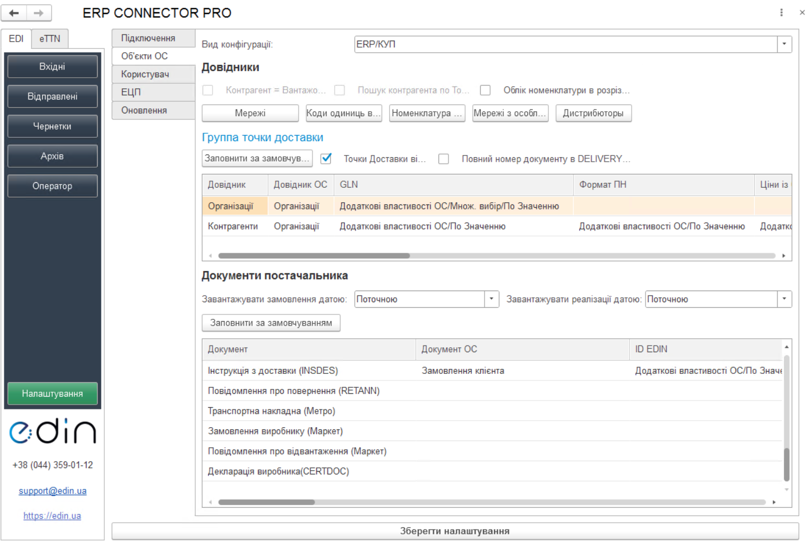
Task: Switch to the eTTN tab
Action: (49, 38)
